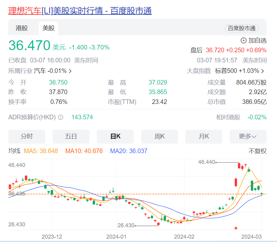The height and width of the screenshot is (242, 277).
Task: Select the 日K daily candlestick tab
Action: pos(115,137)
